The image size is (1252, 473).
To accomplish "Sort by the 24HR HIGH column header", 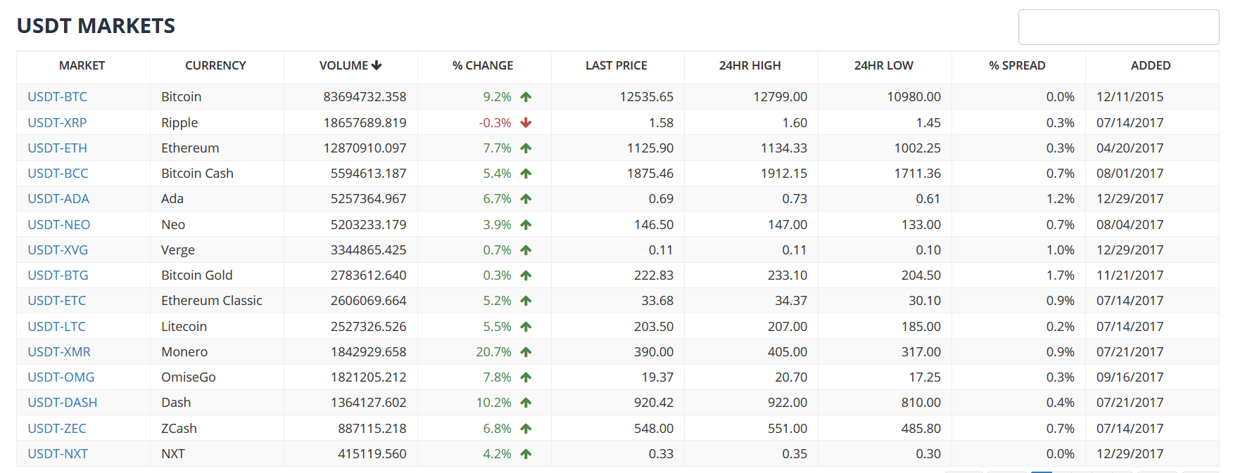I will coord(750,65).
